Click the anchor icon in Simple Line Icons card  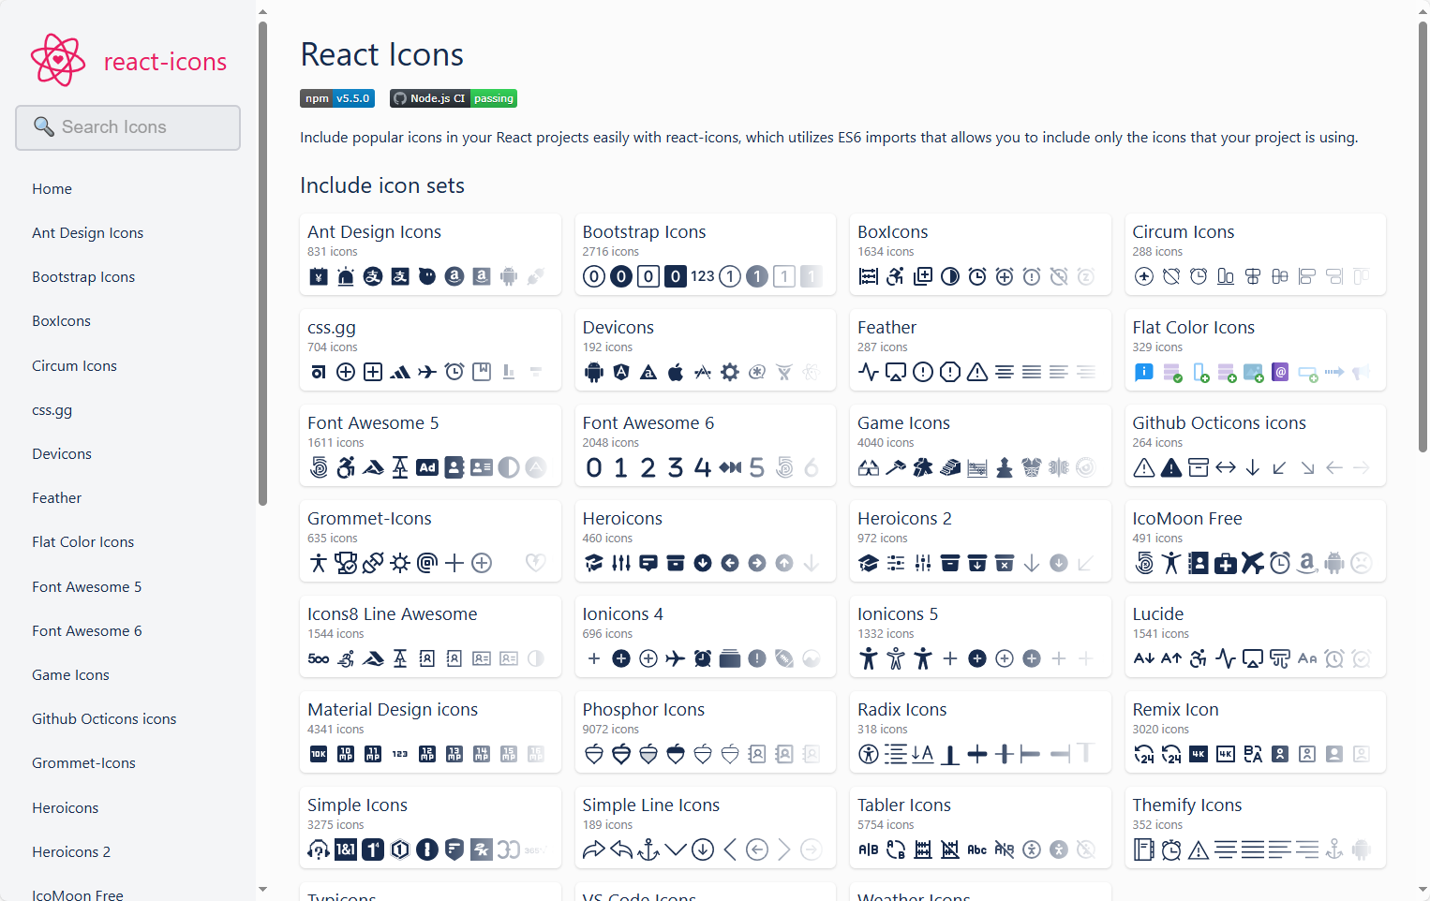pyautogui.click(x=648, y=849)
